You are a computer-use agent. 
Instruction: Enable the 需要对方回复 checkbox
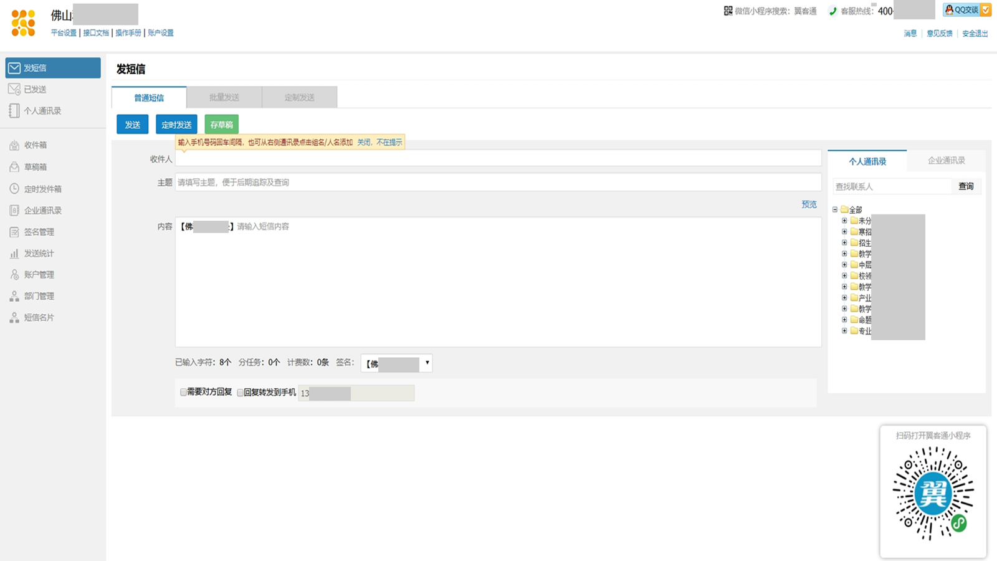click(x=183, y=392)
